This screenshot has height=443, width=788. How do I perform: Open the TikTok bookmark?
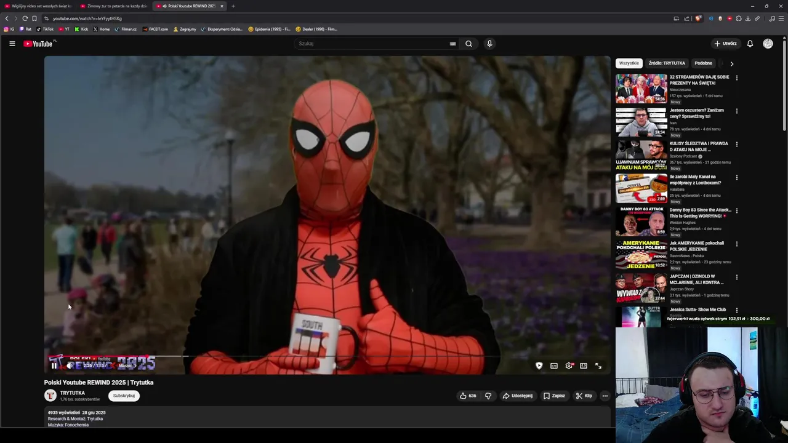(45, 29)
